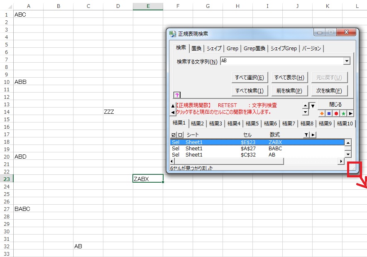Open the search string dropdown list
The height and width of the screenshot is (257, 367).
click(x=347, y=61)
